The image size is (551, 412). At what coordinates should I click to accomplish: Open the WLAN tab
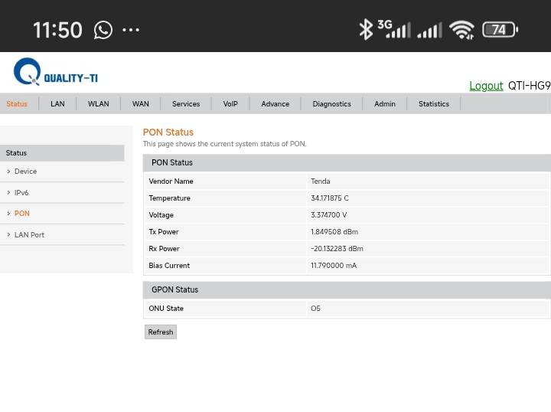(98, 104)
